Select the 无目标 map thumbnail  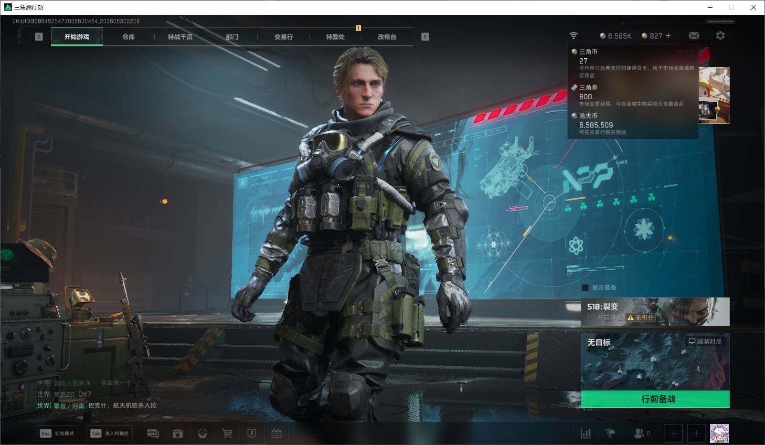tap(655, 361)
